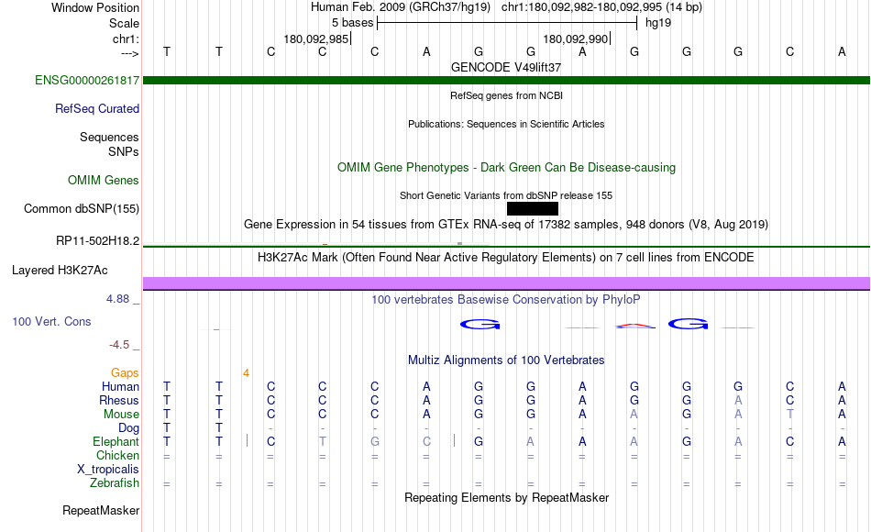Image resolution: width=871 pixels, height=532 pixels.
Task: Click the chr1: base position label
Action: (x=127, y=39)
